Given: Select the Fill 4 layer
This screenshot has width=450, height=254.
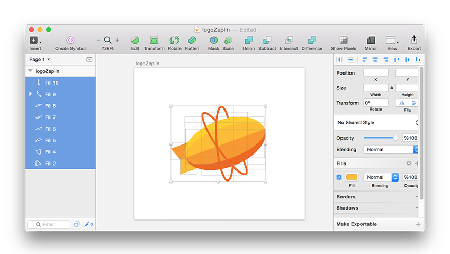Looking at the screenshot, I should pos(50,152).
